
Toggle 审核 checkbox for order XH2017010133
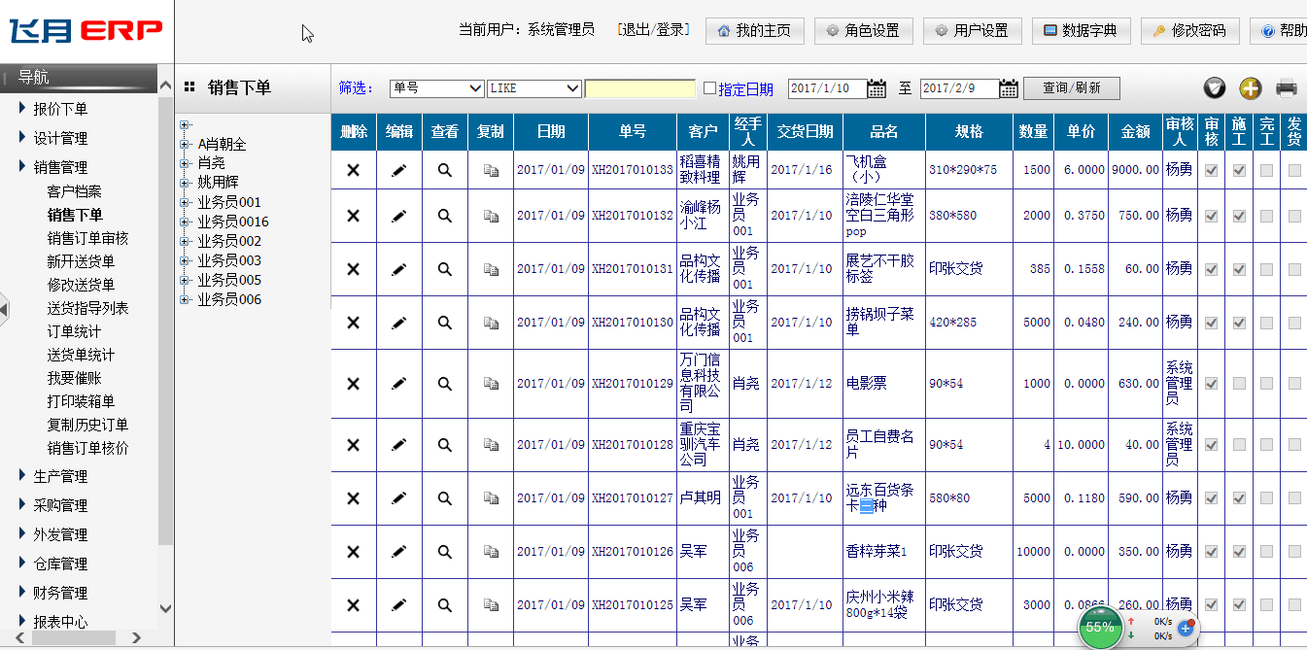1211,170
